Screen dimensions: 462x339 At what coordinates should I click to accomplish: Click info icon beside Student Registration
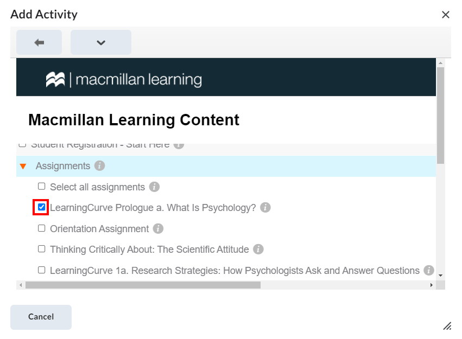pos(179,145)
